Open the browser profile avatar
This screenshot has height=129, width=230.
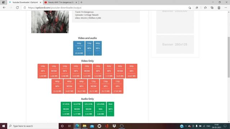(219, 8)
